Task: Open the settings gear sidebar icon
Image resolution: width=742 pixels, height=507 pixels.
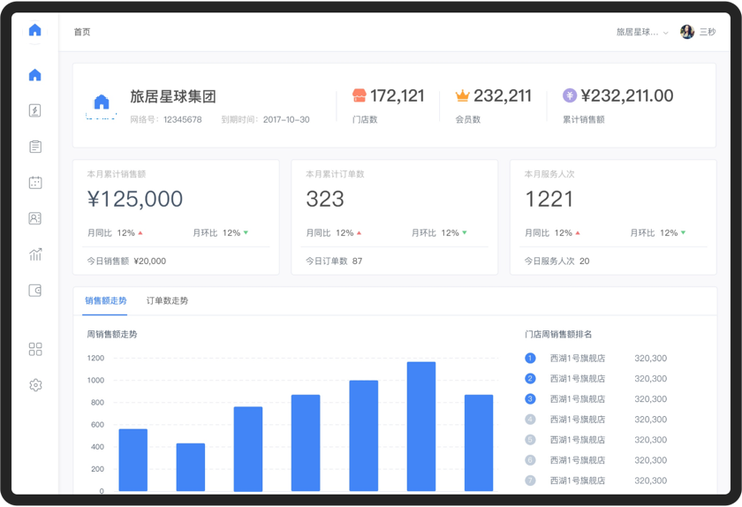Action: point(35,385)
